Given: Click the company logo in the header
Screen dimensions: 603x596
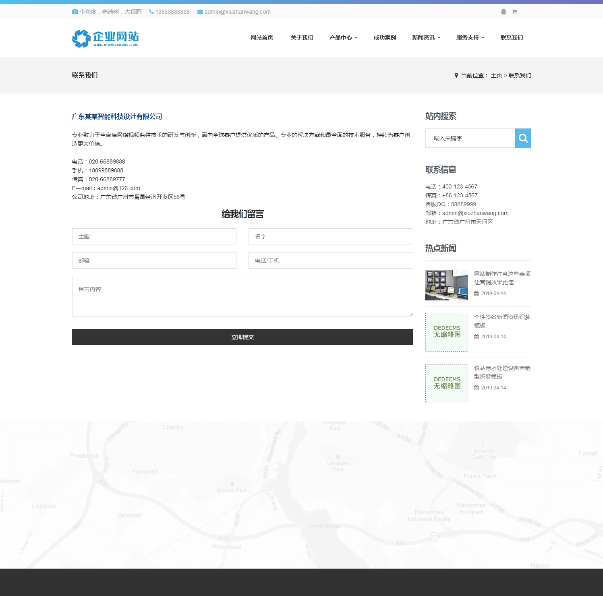Looking at the screenshot, I should [105, 38].
